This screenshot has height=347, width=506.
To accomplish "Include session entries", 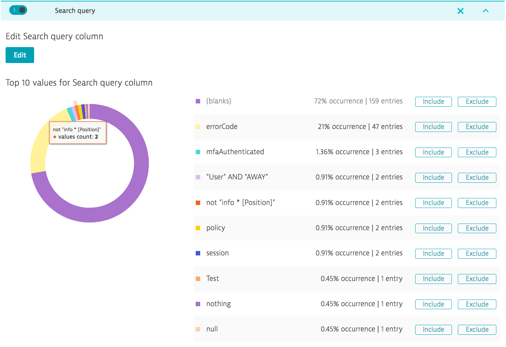I will pos(433,254).
